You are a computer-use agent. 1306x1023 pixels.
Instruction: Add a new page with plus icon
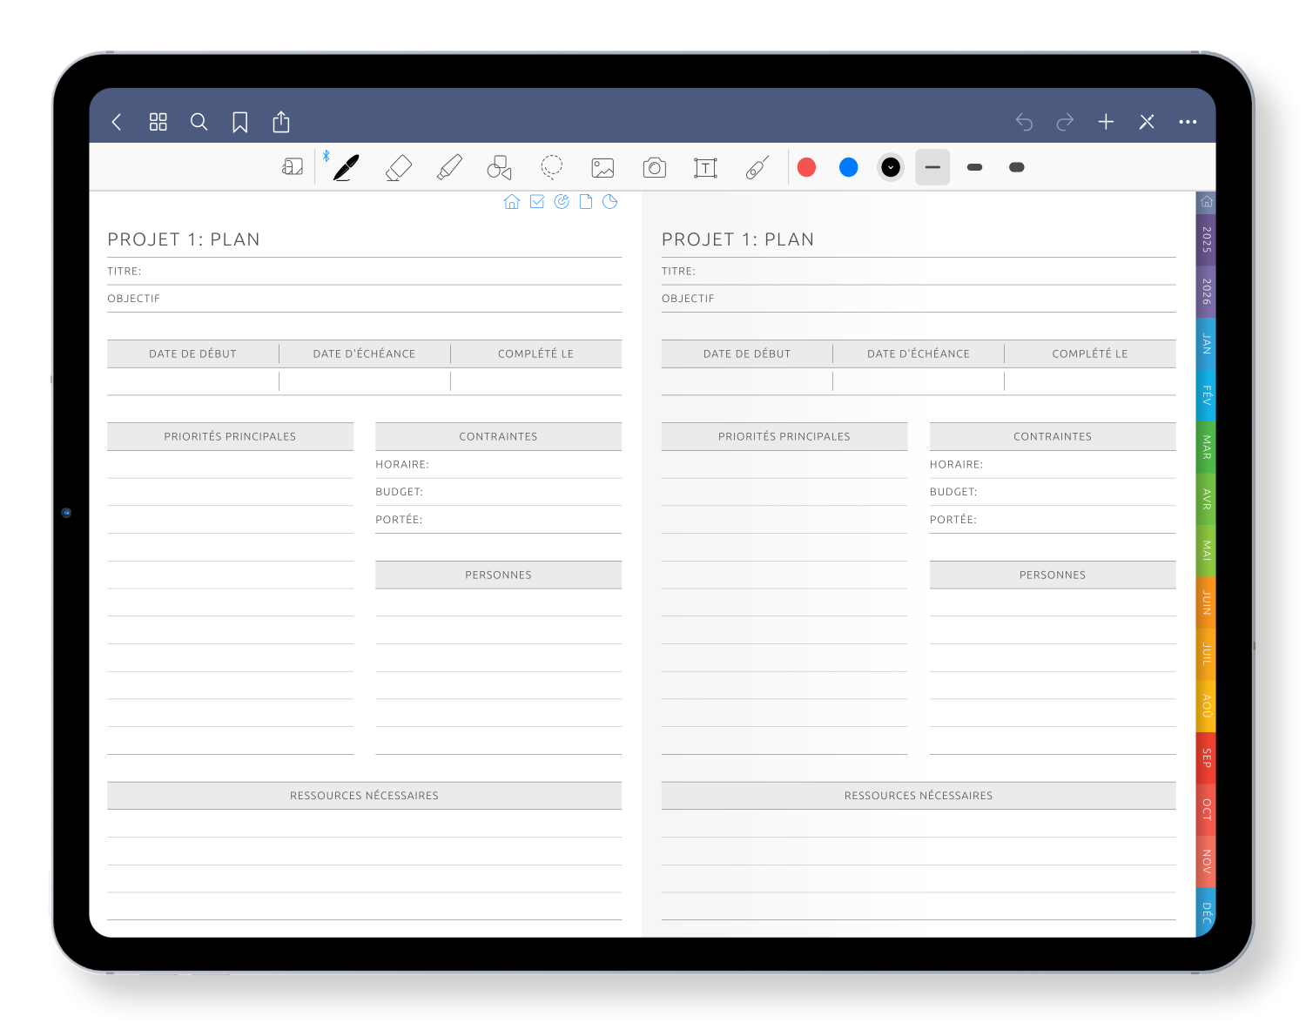(x=1106, y=122)
